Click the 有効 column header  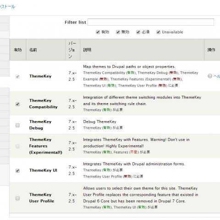coord(18,50)
